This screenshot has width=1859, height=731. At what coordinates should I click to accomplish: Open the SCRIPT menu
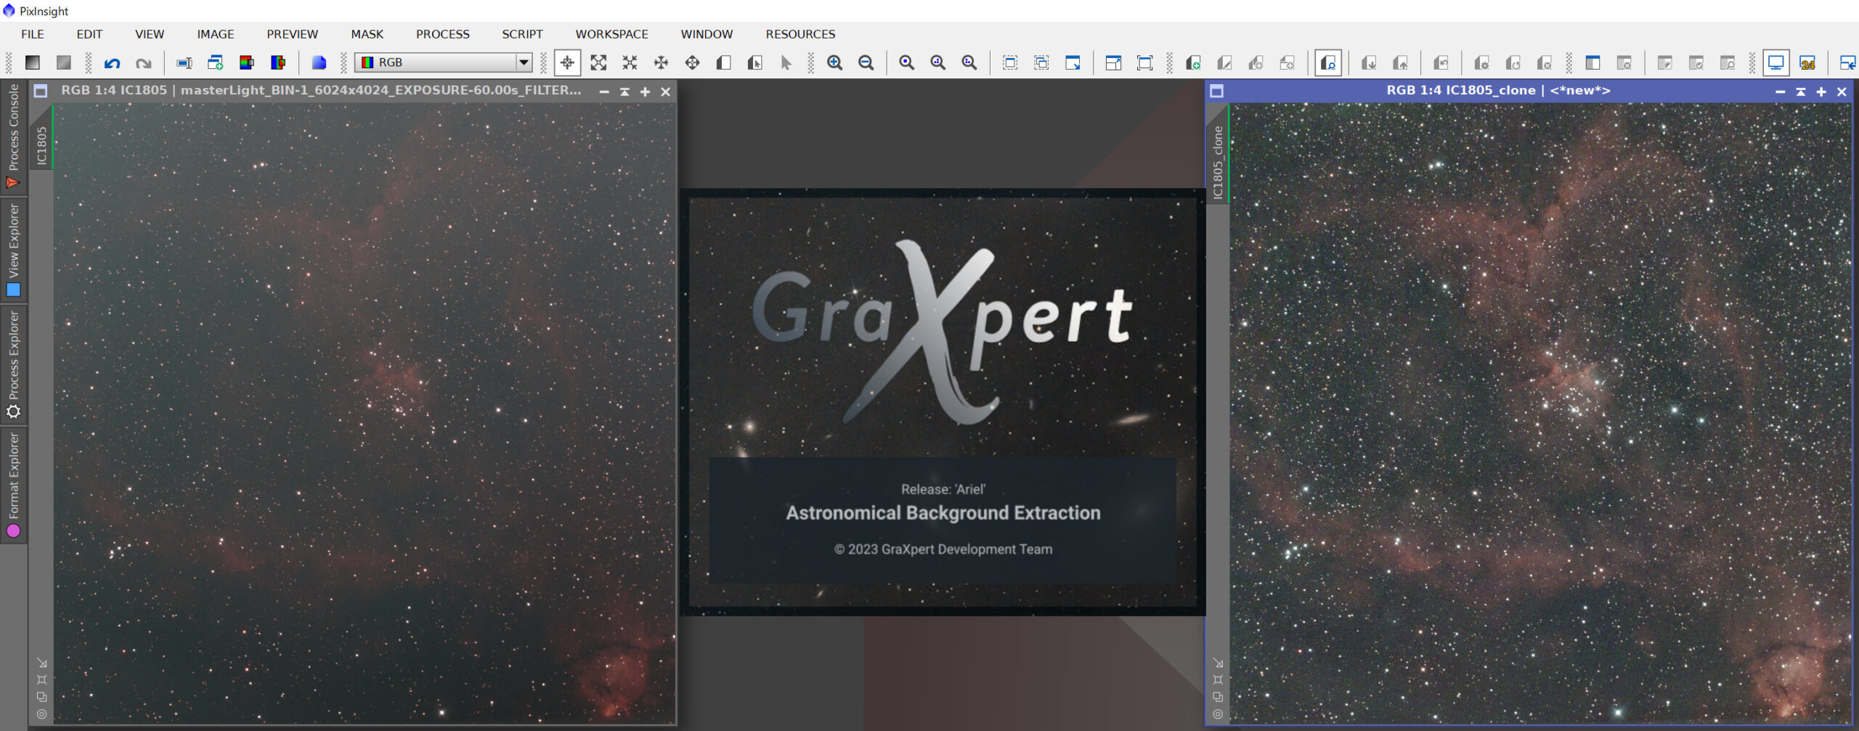point(522,34)
